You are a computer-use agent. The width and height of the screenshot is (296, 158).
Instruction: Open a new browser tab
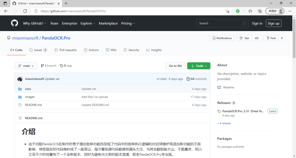(x=66, y=3)
